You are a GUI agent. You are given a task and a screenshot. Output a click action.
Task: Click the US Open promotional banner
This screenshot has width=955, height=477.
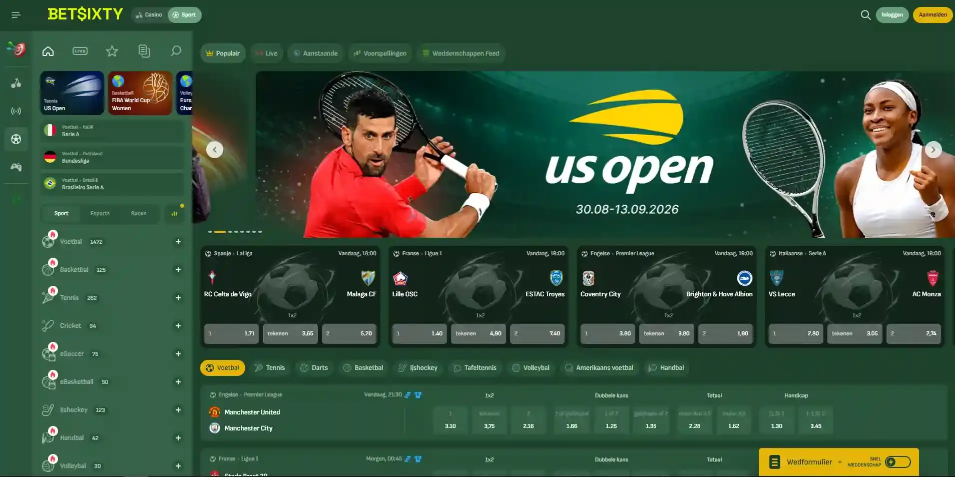(x=605, y=154)
